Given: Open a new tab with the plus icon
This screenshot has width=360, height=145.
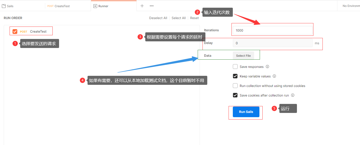Looking at the screenshot, I should coord(142,6).
